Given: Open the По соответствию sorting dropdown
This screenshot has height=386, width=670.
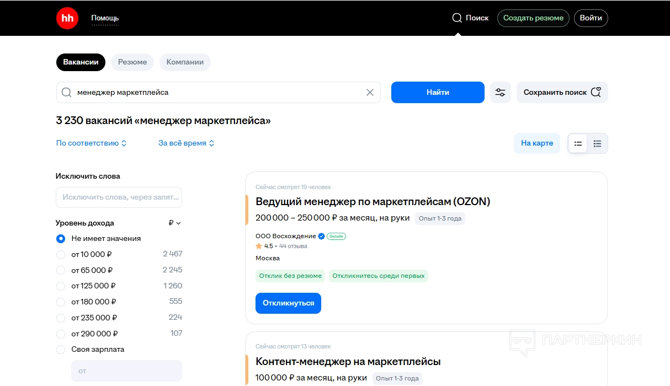Looking at the screenshot, I should [91, 143].
